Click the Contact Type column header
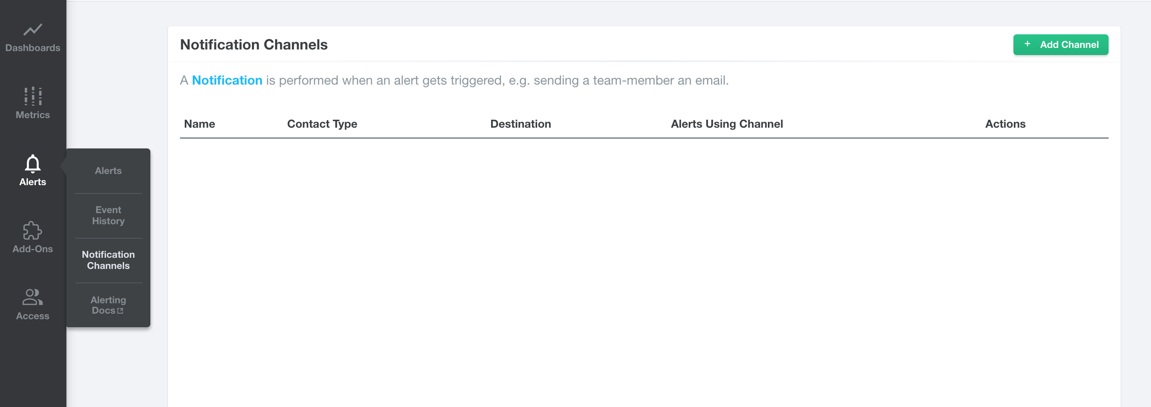This screenshot has width=1151, height=407. coord(322,124)
